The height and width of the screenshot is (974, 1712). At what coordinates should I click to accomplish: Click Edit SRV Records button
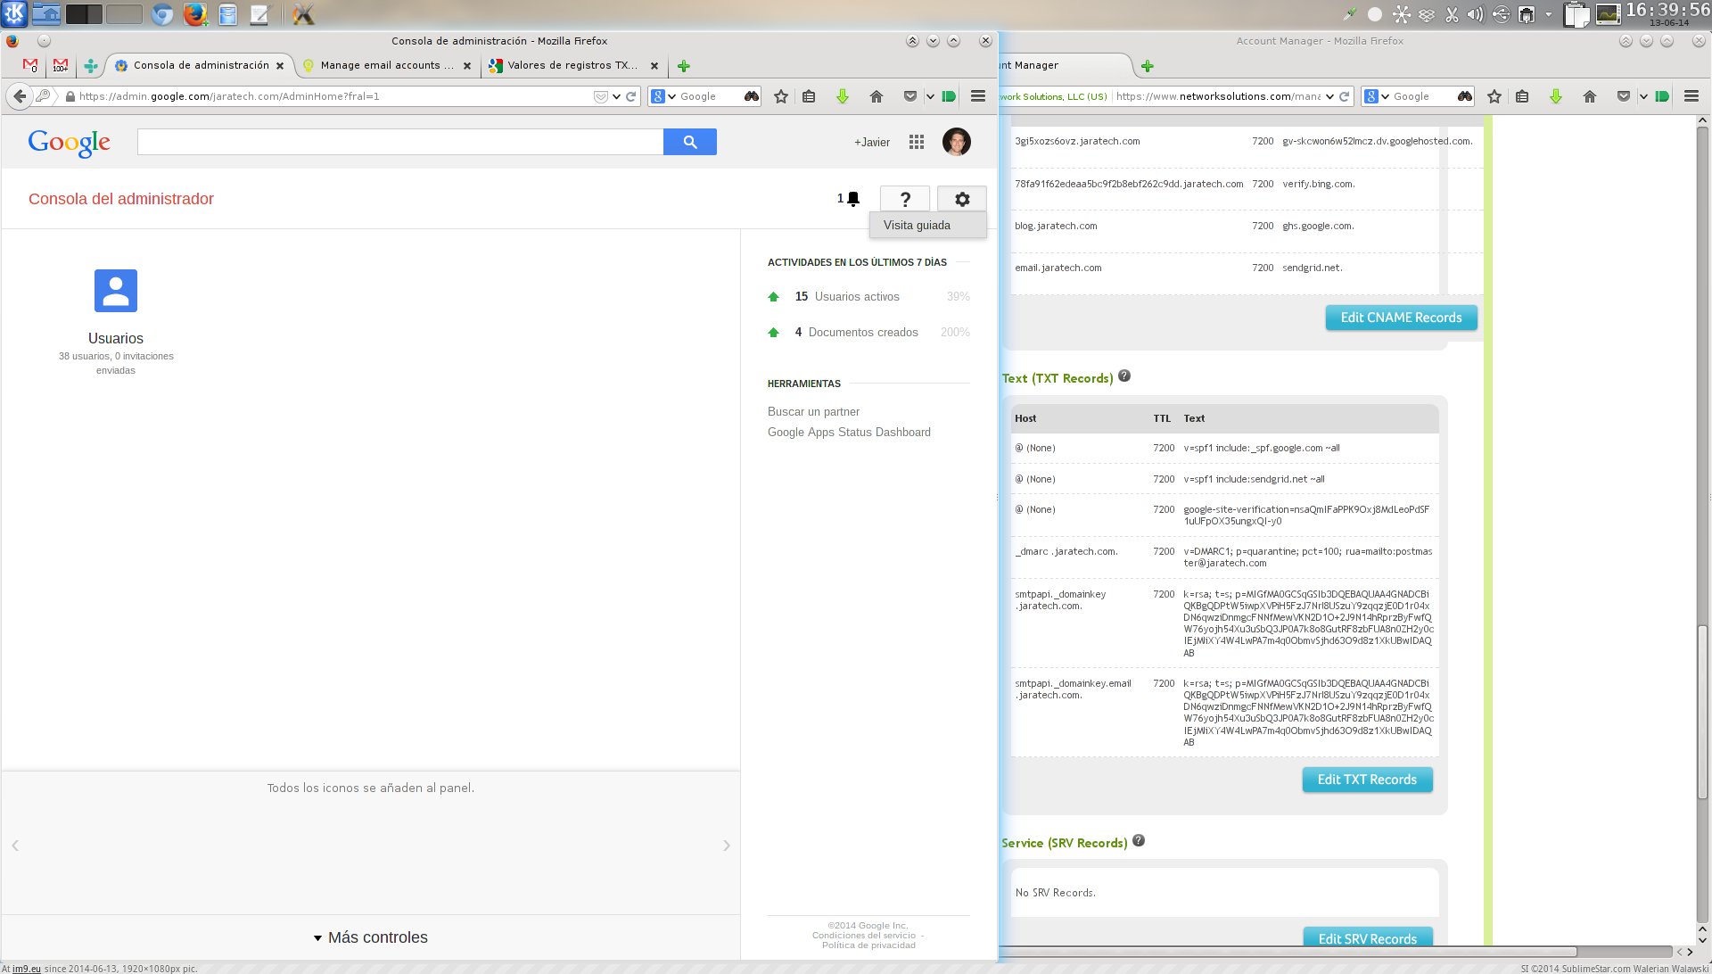(x=1367, y=938)
